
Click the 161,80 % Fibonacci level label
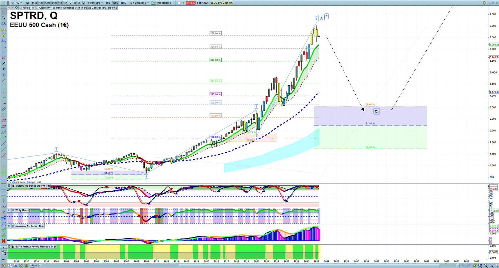coord(216,116)
